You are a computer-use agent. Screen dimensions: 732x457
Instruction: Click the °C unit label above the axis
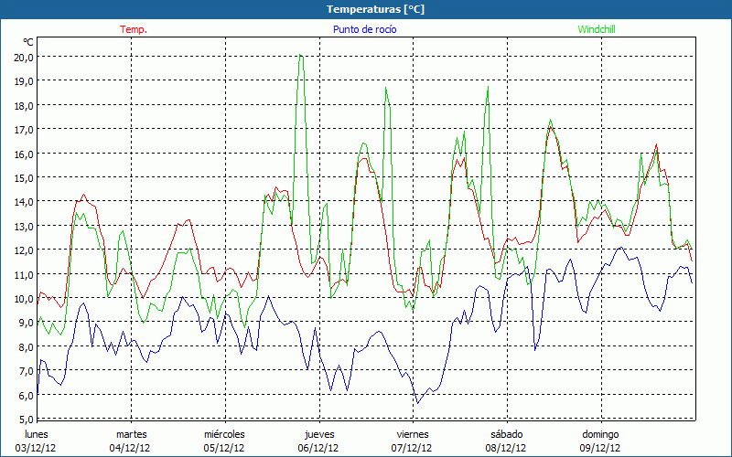(x=28, y=42)
